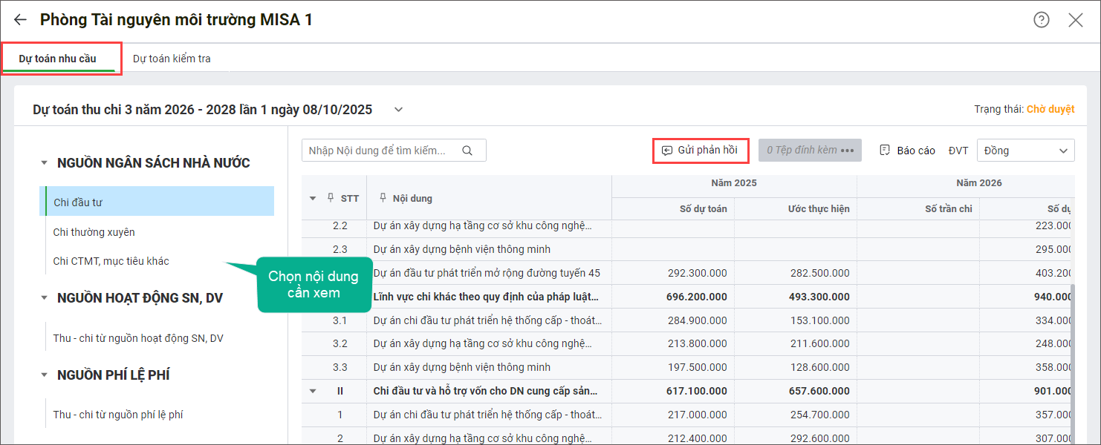Collapse row II in the table
Viewport: 1101px width, 445px height.
coord(313,392)
